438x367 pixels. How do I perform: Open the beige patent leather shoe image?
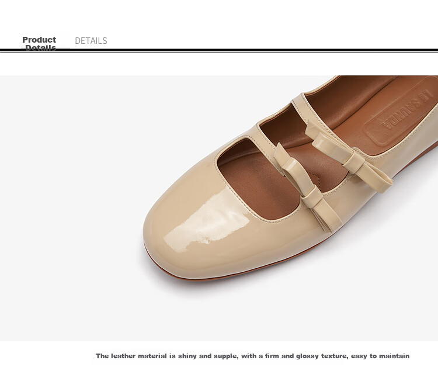click(x=219, y=208)
